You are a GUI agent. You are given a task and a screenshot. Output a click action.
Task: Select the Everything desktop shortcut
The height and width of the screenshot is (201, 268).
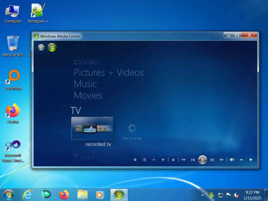click(x=13, y=80)
